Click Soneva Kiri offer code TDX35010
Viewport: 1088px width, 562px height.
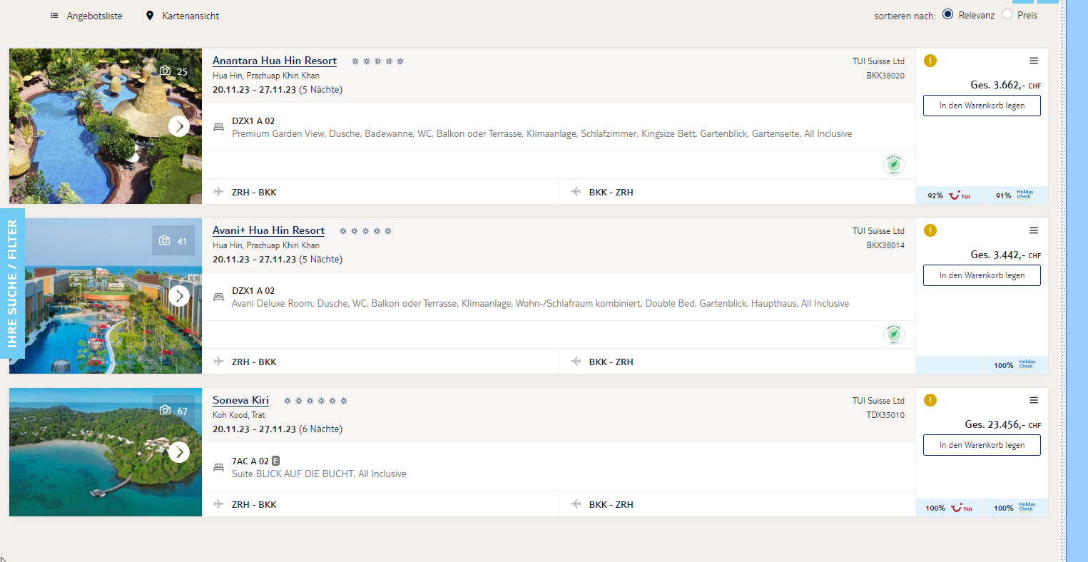point(885,415)
